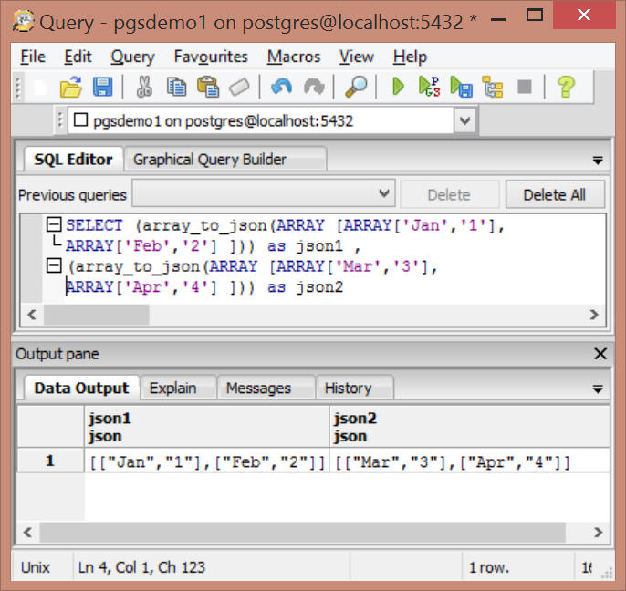Image resolution: width=626 pixels, height=591 pixels.
Task: Click the Data Output horizontal scrollbar thumb
Action: coord(302,532)
